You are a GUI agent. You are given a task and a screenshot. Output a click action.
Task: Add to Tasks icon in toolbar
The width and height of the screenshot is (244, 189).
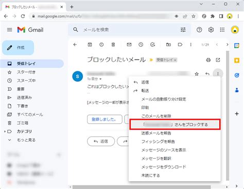point(152,45)
